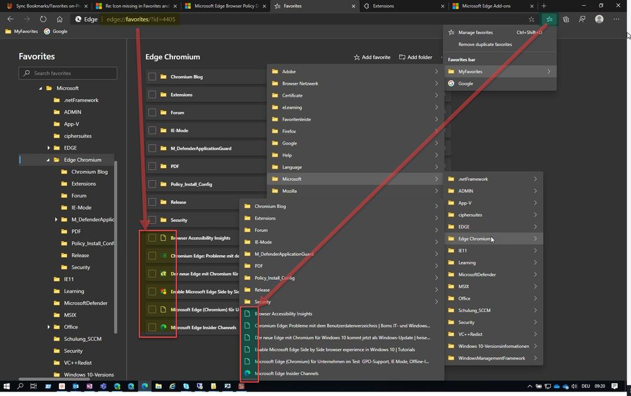
Task: Click the edge://favorites address bar
Action: pos(141,20)
